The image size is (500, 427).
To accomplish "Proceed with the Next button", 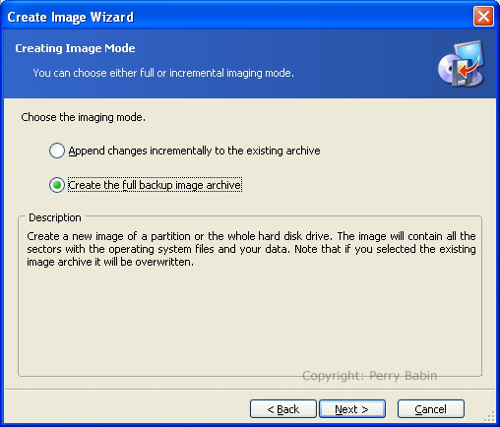I will pyautogui.click(x=352, y=409).
